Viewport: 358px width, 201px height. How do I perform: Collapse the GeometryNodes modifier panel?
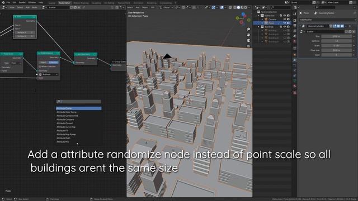click(300, 26)
